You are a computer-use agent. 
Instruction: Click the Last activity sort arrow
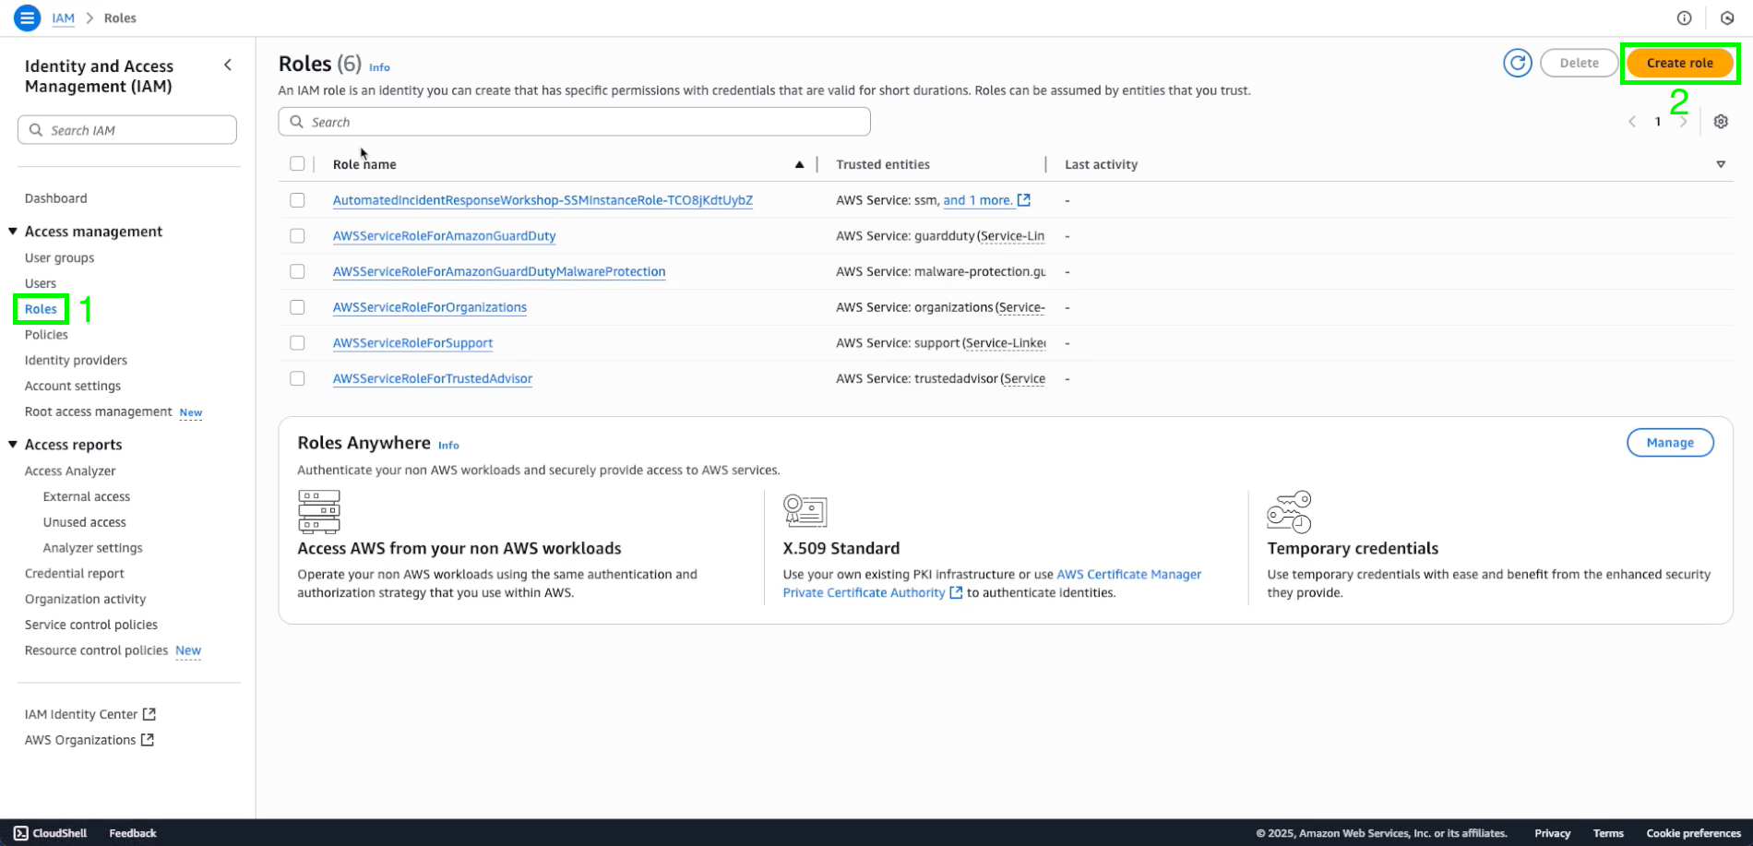click(1721, 164)
